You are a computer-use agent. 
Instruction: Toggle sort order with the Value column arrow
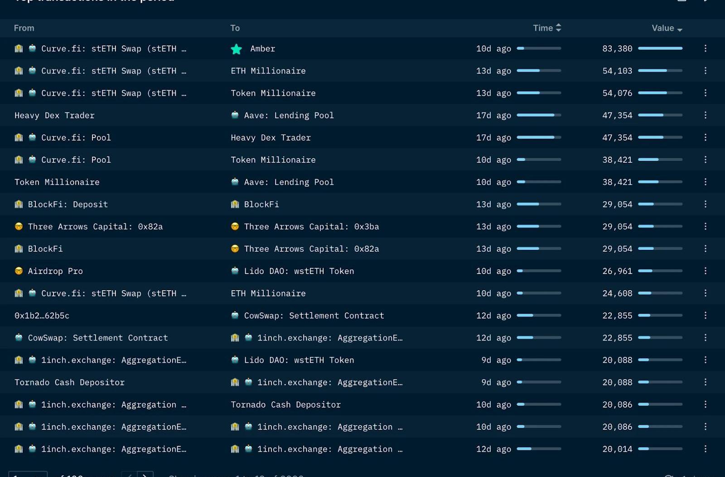(679, 29)
